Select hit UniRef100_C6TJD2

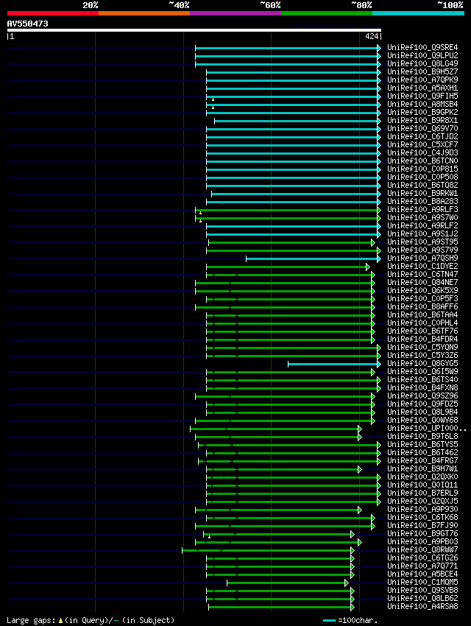coord(422,136)
